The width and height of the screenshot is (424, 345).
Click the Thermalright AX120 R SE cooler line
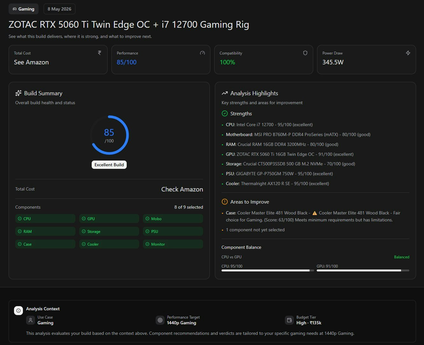tap(278, 183)
